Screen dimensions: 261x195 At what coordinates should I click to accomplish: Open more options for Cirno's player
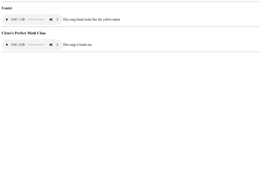58,45
